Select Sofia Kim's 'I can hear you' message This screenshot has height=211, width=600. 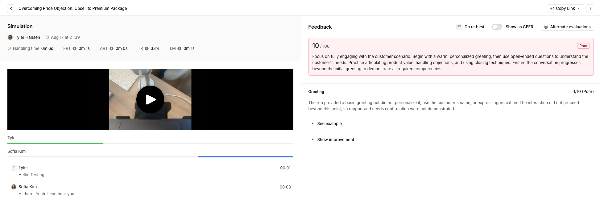[47, 194]
